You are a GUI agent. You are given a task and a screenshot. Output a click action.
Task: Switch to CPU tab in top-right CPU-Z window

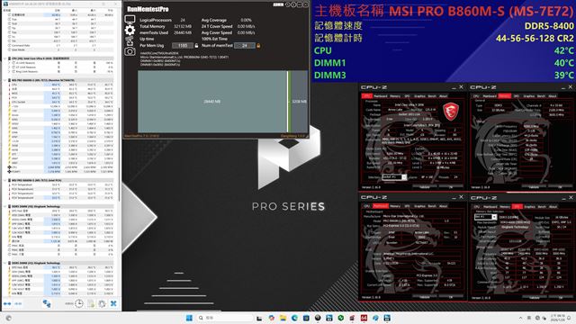click(476, 96)
